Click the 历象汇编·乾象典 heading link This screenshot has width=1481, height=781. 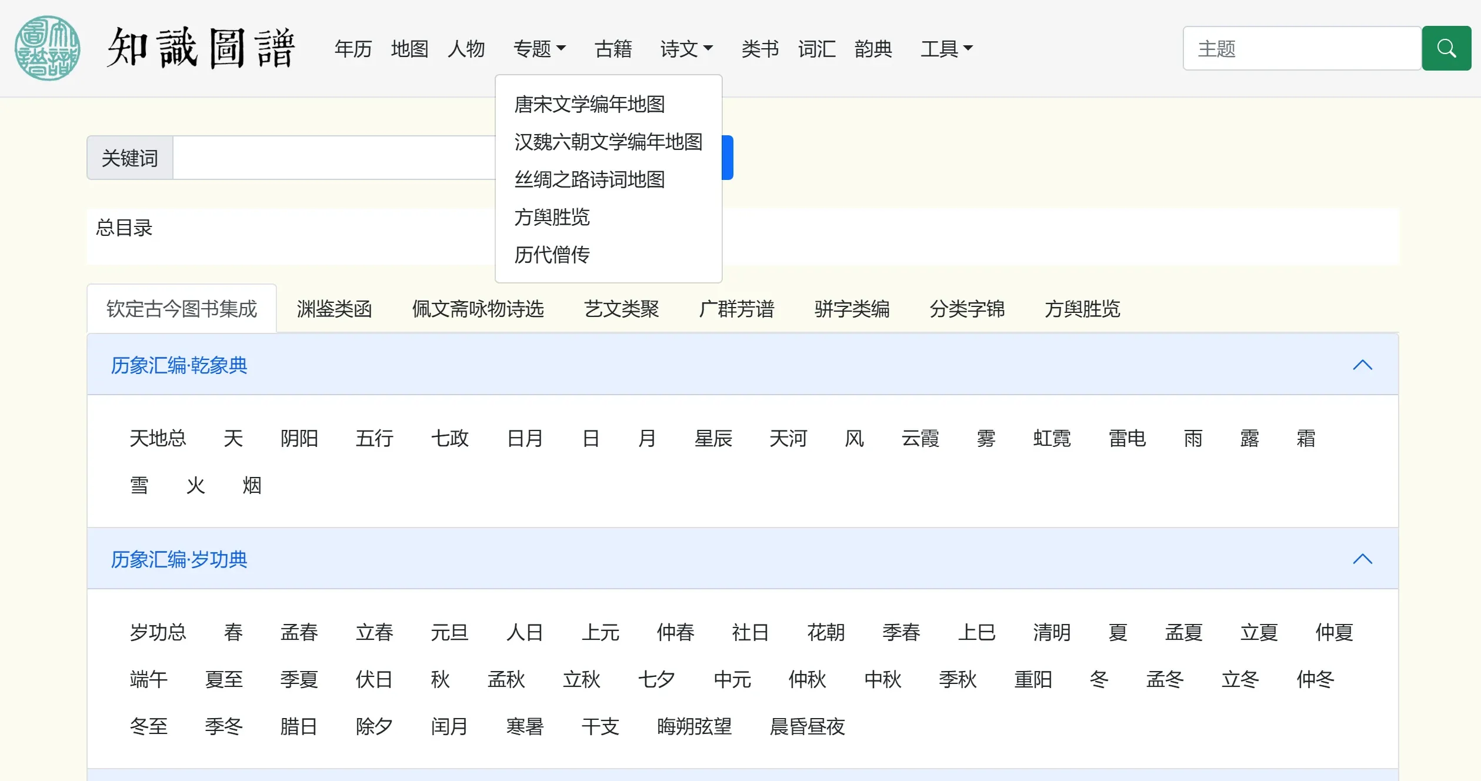pyautogui.click(x=178, y=365)
